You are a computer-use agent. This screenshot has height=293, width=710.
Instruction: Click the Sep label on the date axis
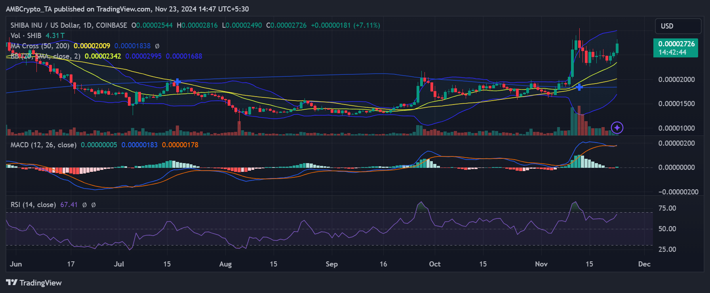point(331,264)
